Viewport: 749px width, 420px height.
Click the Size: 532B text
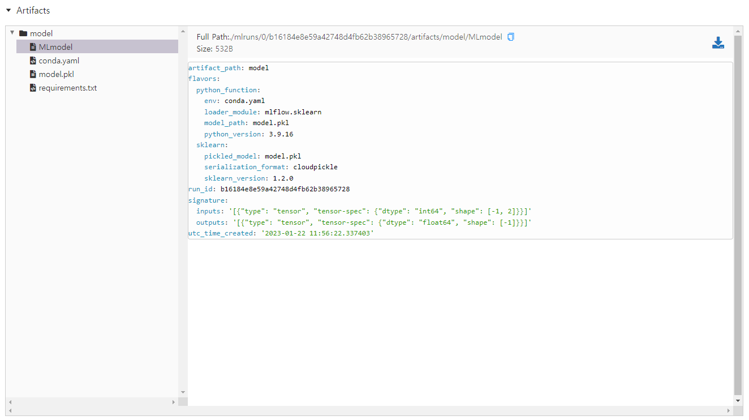(215, 49)
